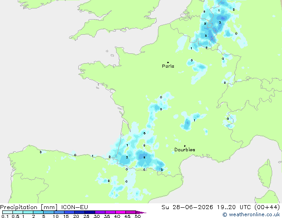Click the '5' rainfall value near Pyrenees
The image size is (282, 218).
[x=144, y=157]
